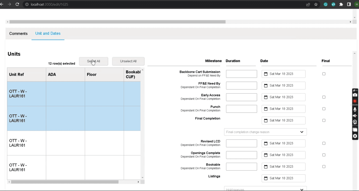359x191 pixels.
Task: Check Final box for Openings Complete
Action: 324,155
